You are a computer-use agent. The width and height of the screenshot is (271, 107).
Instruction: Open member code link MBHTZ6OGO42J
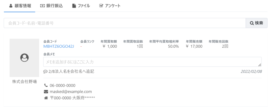[x=59, y=46]
